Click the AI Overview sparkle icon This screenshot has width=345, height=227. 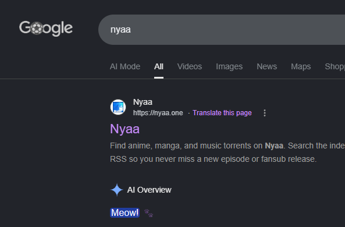pyautogui.click(x=117, y=190)
